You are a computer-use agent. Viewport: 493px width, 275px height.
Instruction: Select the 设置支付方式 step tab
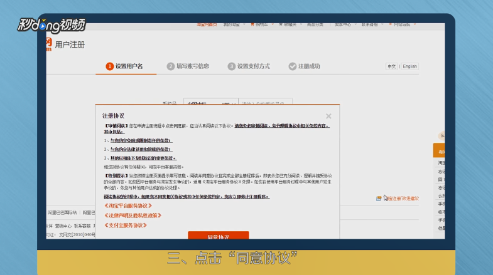(249, 66)
